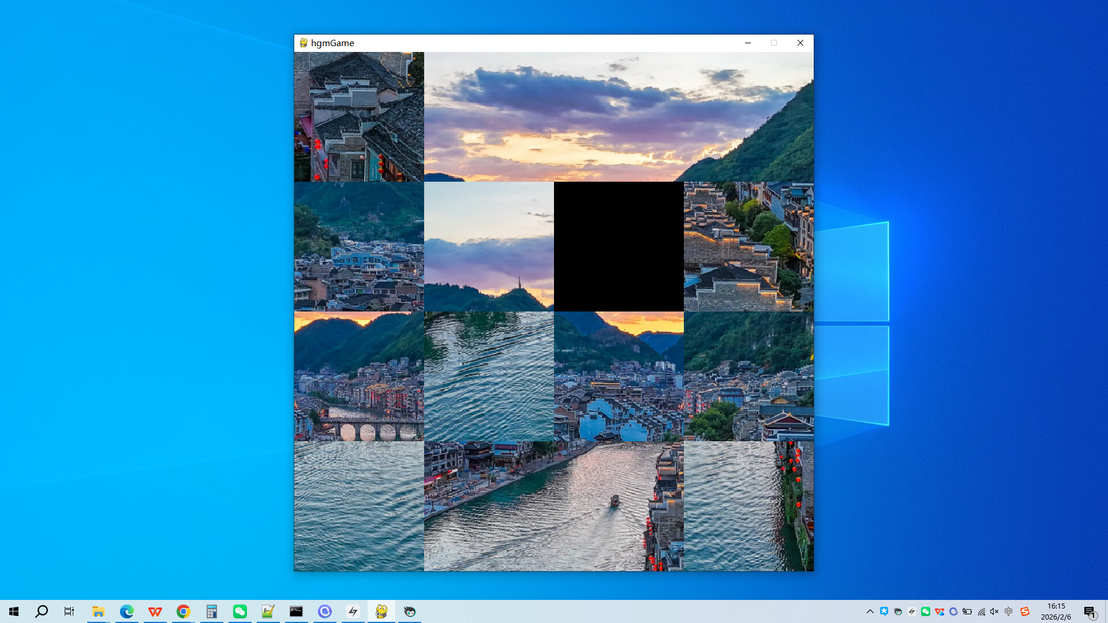Launch WPS Office from the taskbar

[x=155, y=611]
